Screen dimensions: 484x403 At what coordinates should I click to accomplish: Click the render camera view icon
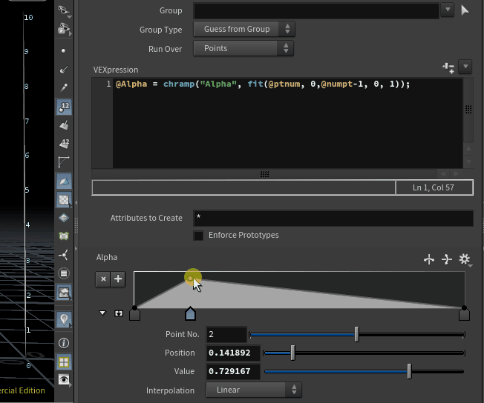coord(64,30)
